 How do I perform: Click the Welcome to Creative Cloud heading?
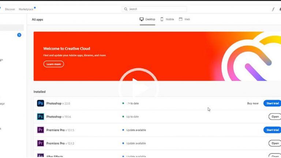click(x=67, y=49)
